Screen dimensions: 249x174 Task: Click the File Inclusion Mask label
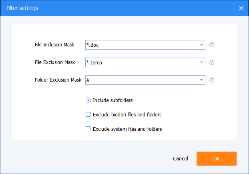55,45
